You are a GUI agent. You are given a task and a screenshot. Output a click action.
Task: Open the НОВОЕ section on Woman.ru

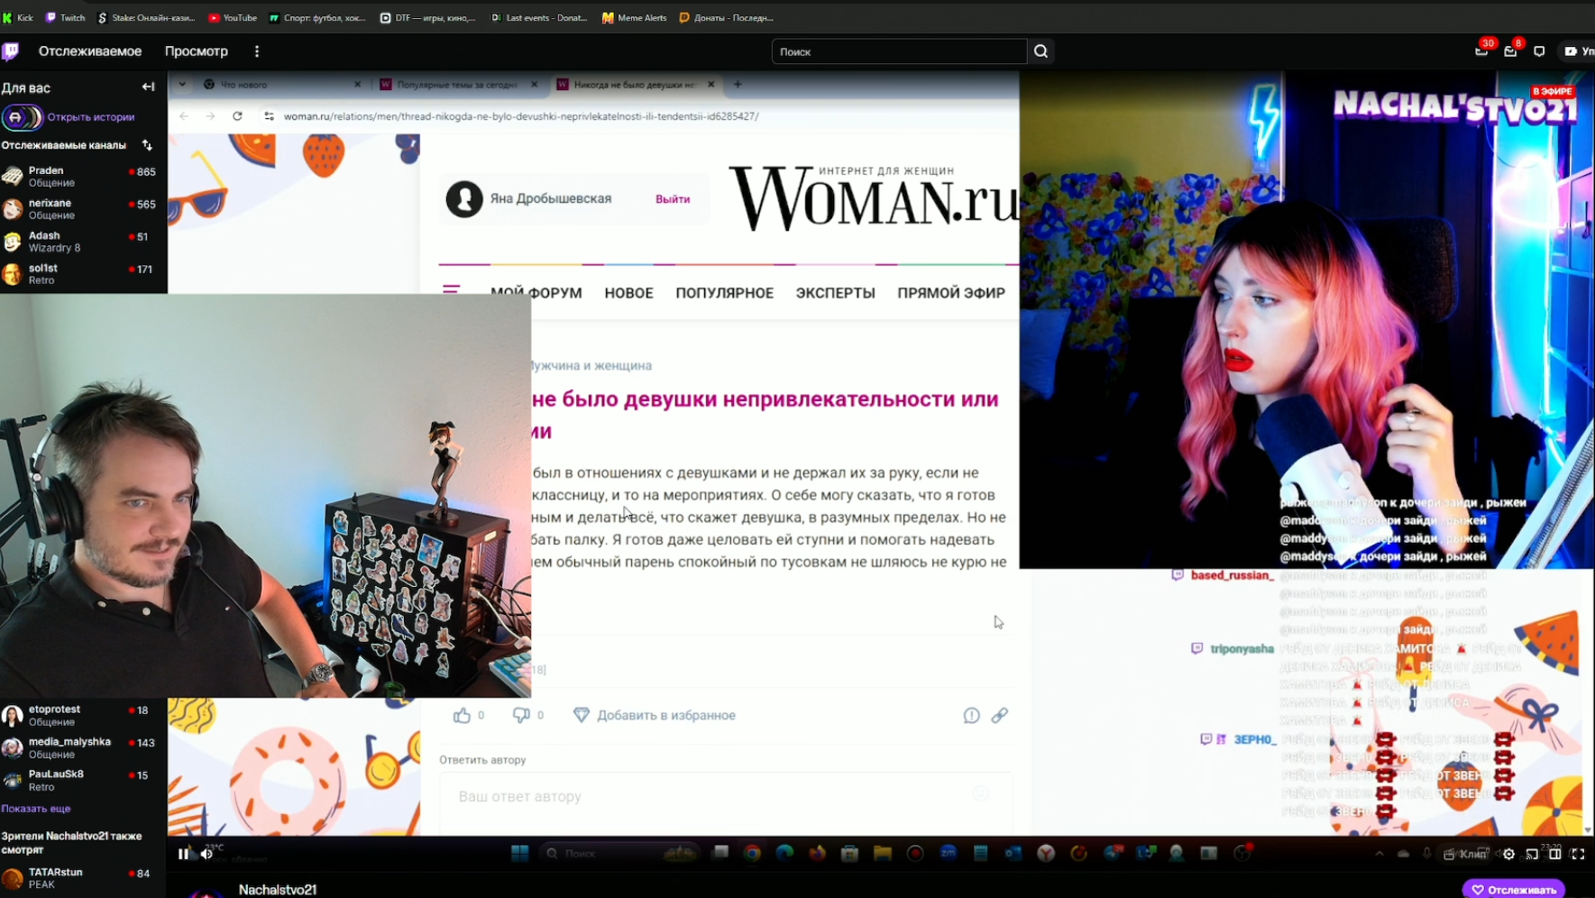628,293
